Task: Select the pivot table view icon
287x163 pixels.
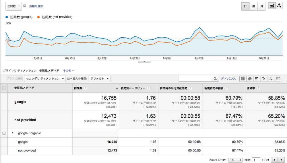Action: [x=278, y=79]
